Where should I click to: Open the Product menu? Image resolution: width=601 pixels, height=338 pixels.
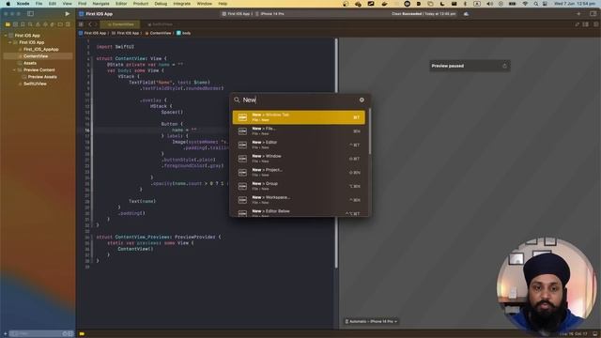tap(141, 4)
